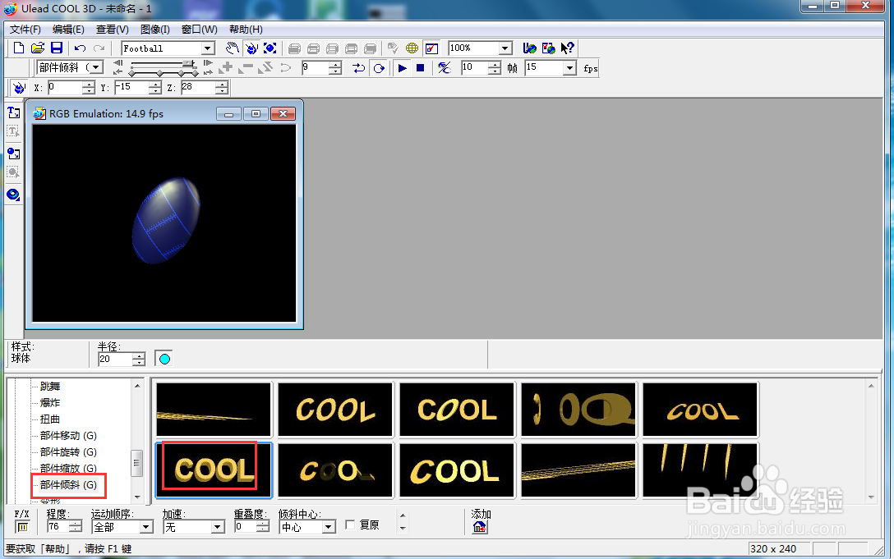Screen dimensions: 894x559
Task: Select 部件倾斜 (G) in effects tree
Action: point(68,485)
